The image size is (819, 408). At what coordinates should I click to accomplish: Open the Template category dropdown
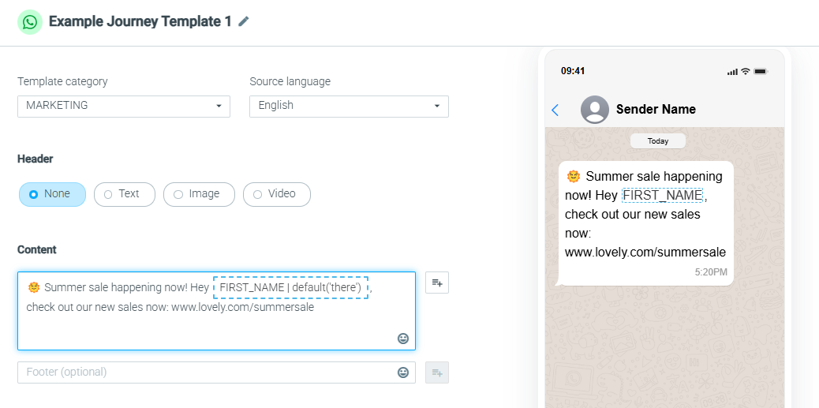coord(124,106)
